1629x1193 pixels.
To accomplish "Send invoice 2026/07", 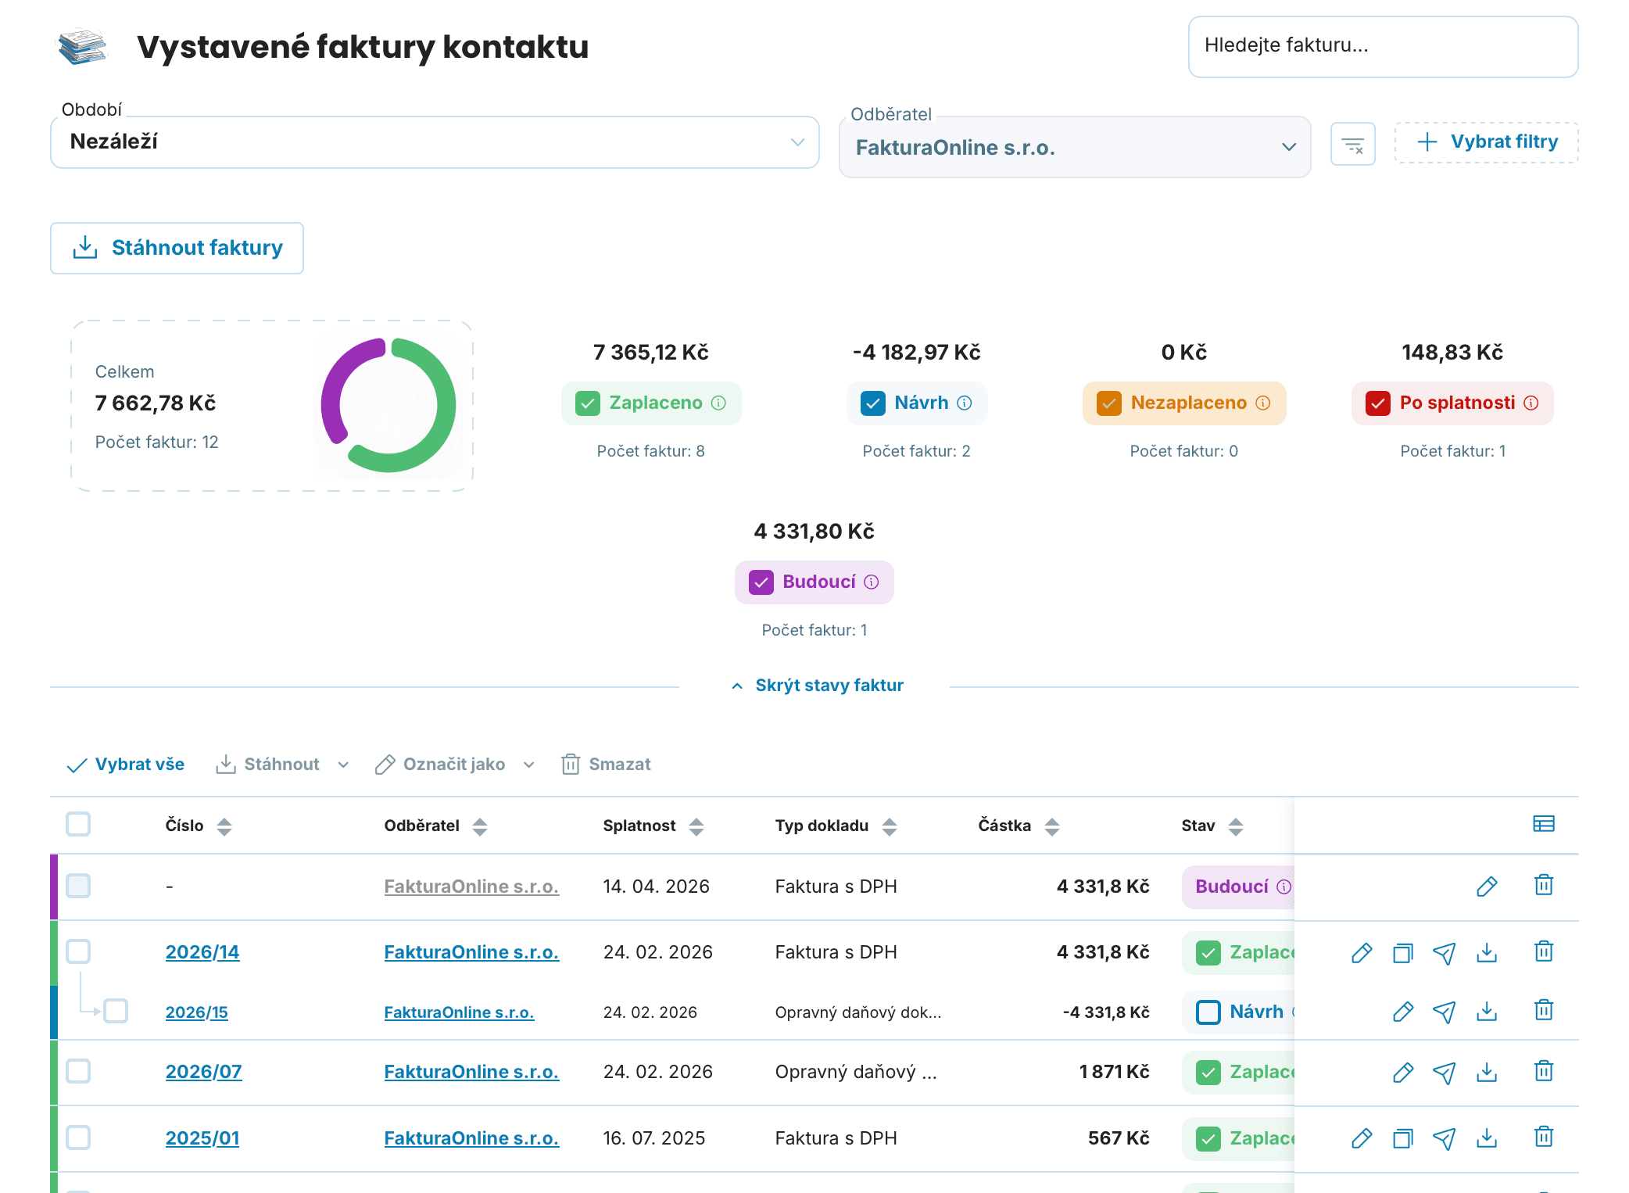I will click(1444, 1072).
